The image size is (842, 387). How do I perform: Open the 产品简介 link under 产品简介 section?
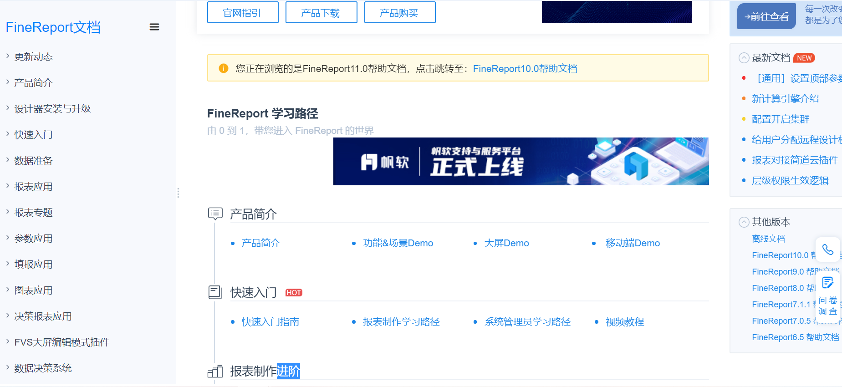(260, 243)
